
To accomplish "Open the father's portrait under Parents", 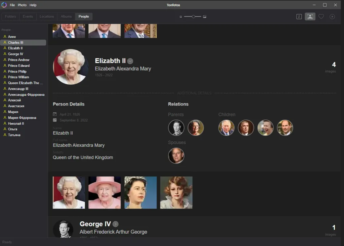I will point(176,128).
